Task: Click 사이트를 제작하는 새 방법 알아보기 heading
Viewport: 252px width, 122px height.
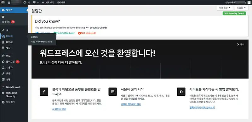Action: pyautogui.click(x=214, y=89)
